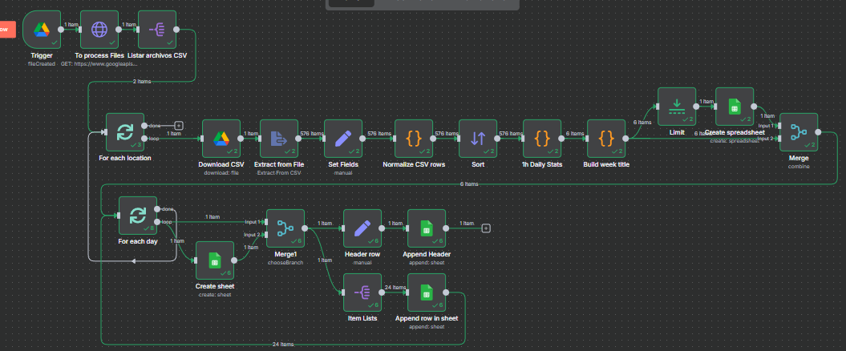Click the Extract from File label
The image size is (846, 351).
click(x=279, y=164)
